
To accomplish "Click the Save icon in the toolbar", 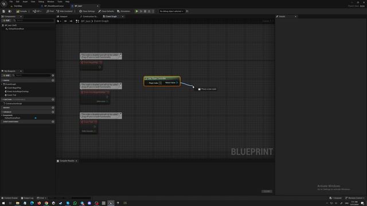I will 4,11.
